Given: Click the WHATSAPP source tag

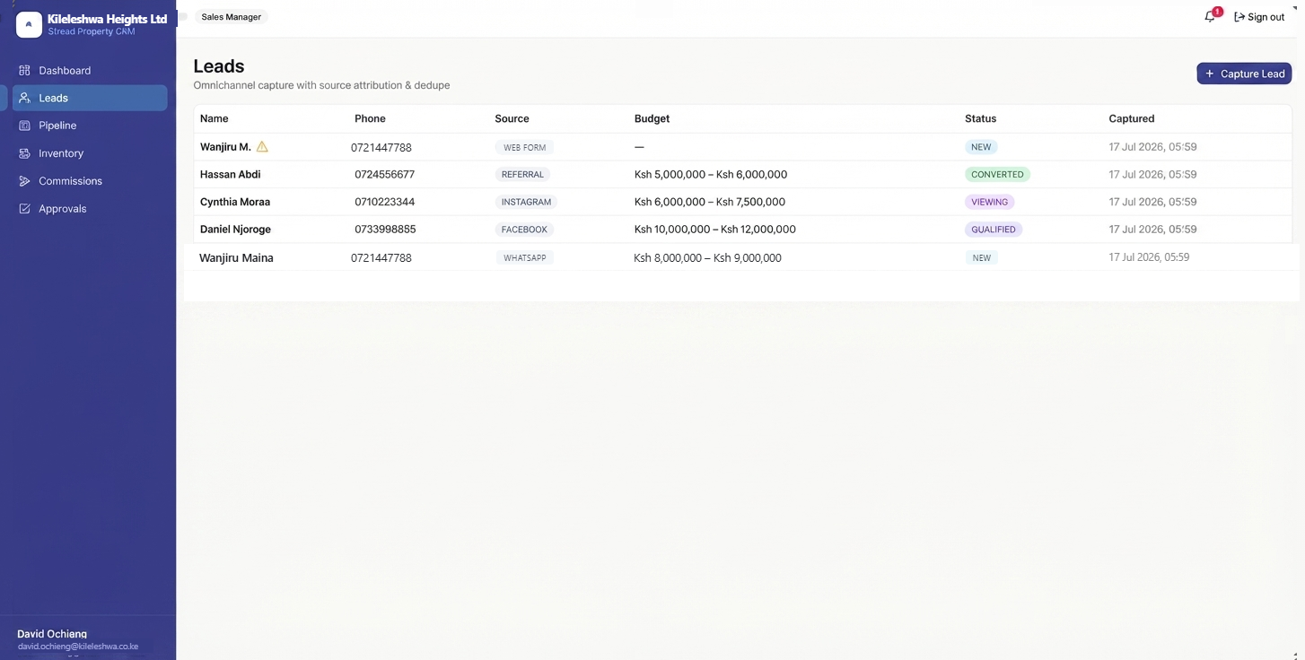Looking at the screenshot, I should (x=524, y=257).
